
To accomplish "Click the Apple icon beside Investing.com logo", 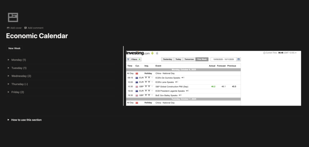I will (x=157, y=53).
